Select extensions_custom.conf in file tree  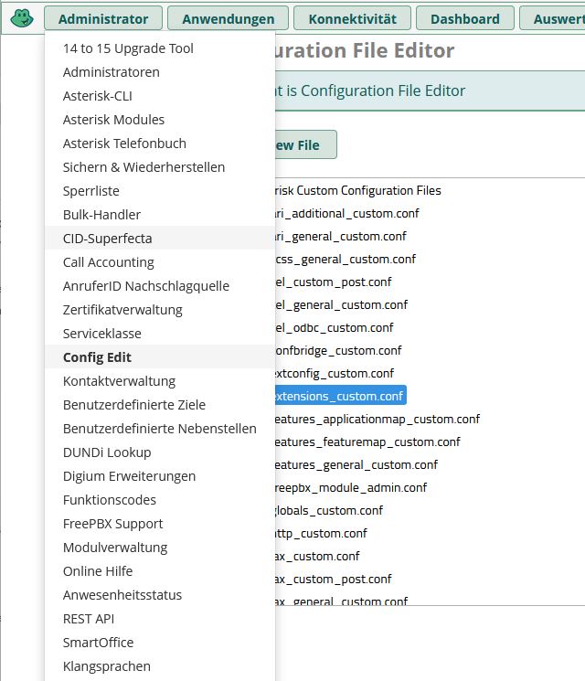[x=341, y=396]
